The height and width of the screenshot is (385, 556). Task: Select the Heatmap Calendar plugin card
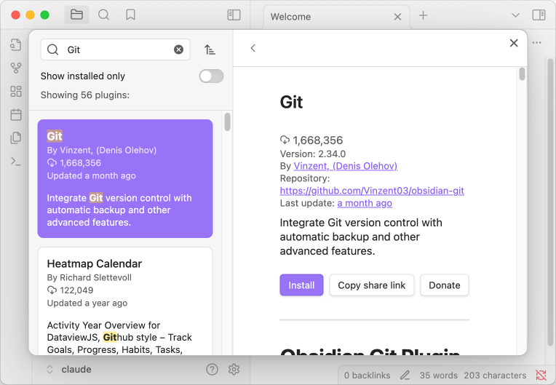tap(125, 301)
